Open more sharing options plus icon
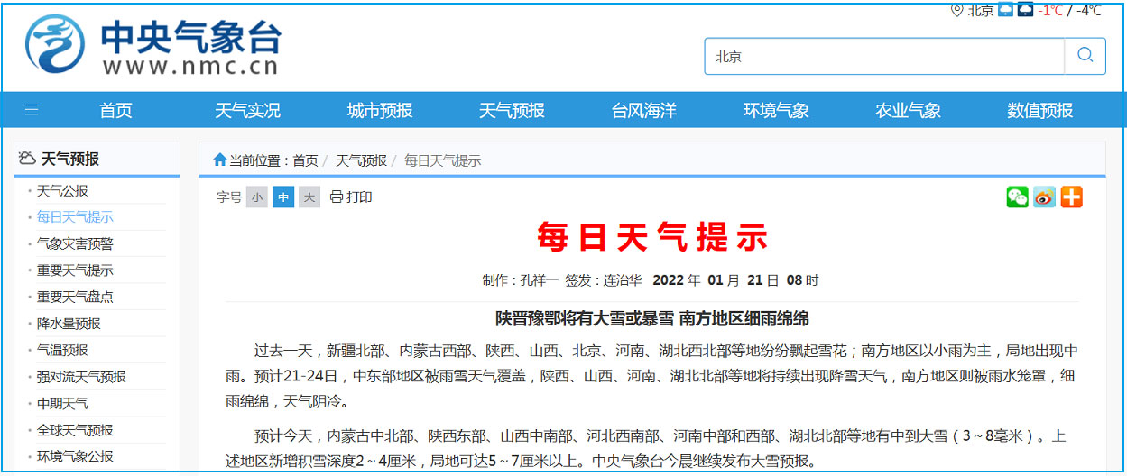The height and width of the screenshot is (476, 1127). tap(1071, 197)
